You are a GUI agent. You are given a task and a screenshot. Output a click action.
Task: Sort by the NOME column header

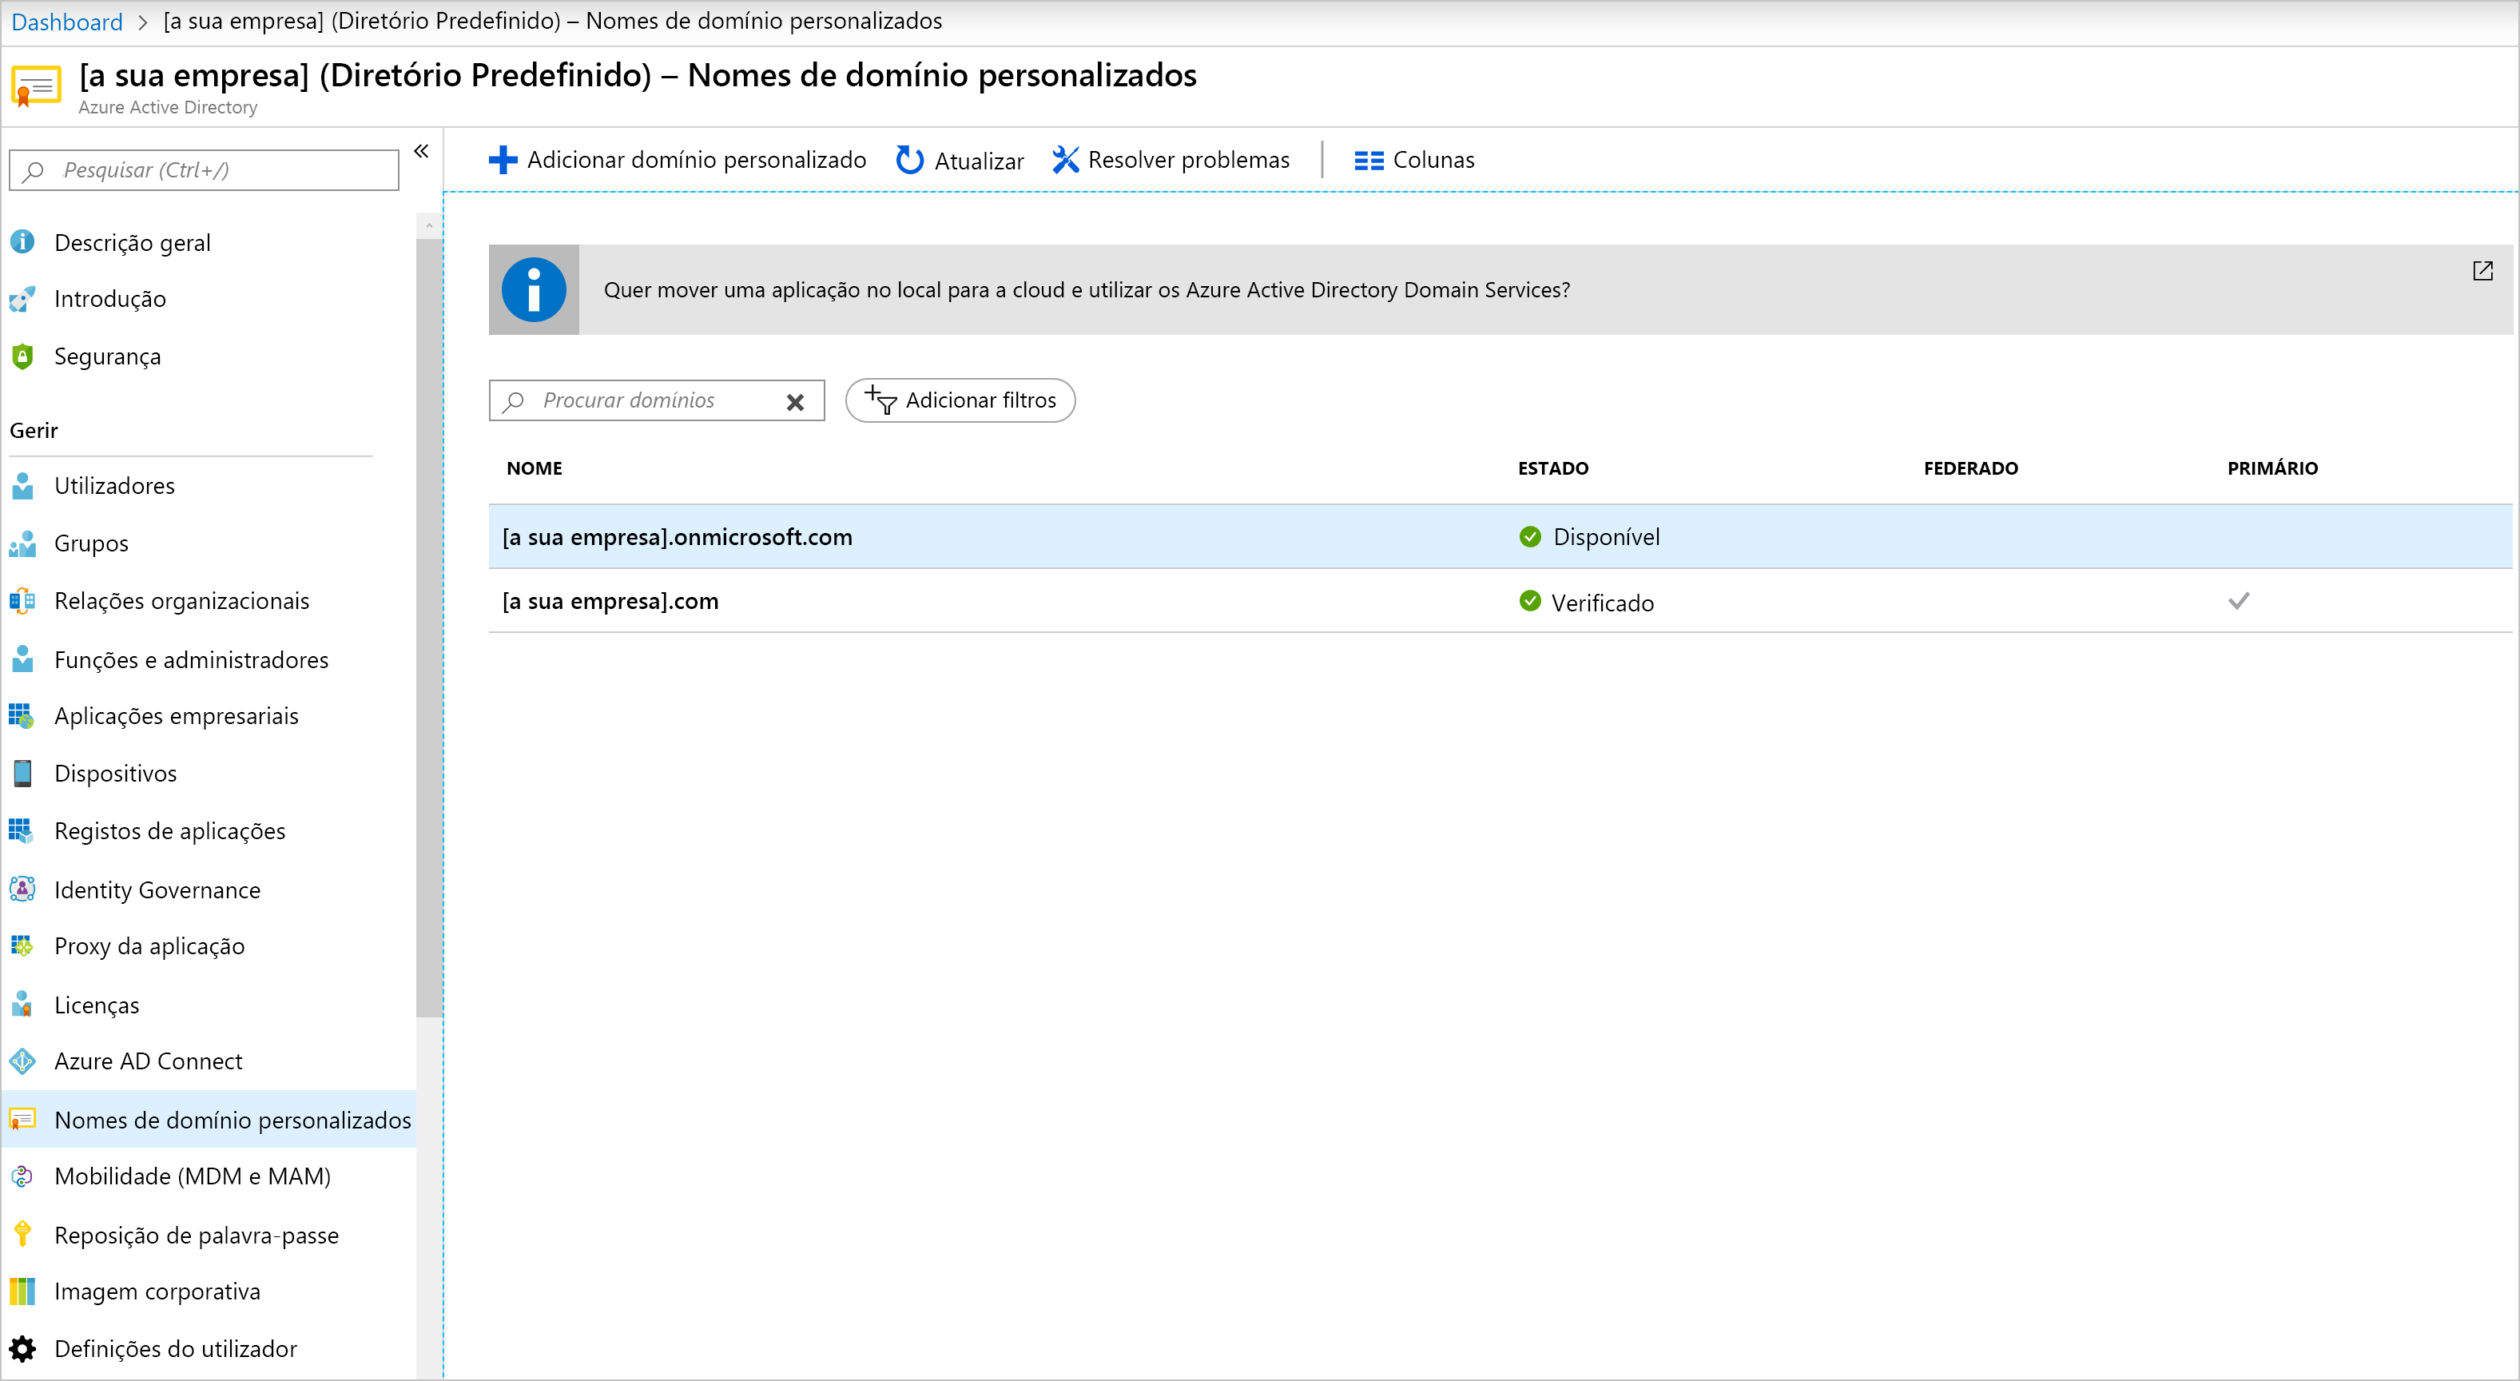coord(535,468)
